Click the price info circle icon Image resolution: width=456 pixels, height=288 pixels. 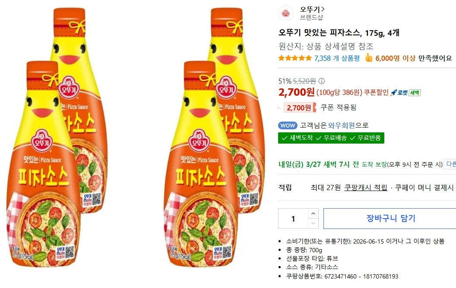322,81
